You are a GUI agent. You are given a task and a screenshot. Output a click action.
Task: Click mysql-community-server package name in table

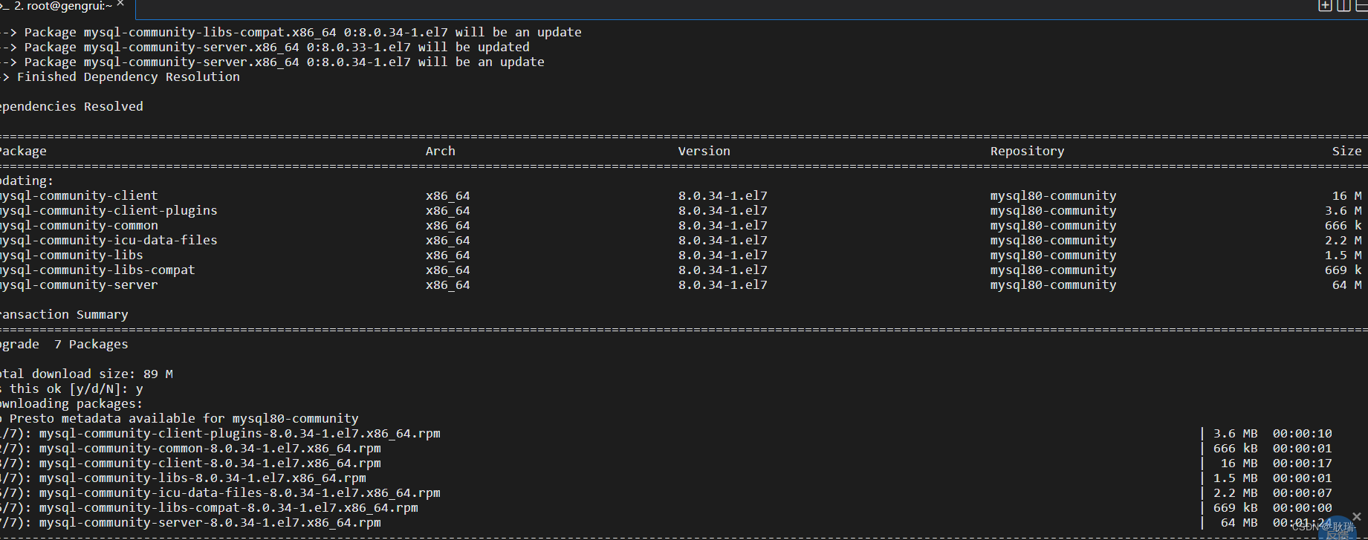[x=79, y=284]
